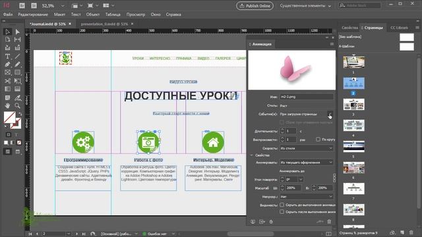Enable the 'По кругу' loop checkbox
The width and height of the screenshot is (422, 237).
(x=318, y=139)
